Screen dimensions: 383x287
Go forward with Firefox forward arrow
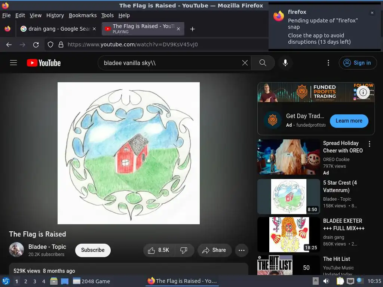click(22, 45)
